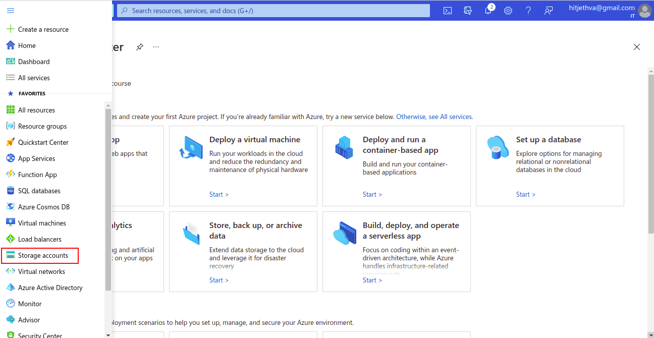Viewport: 654px width, 338px height.
Task: Close the Quickstart Center blade
Action: click(x=637, y=47)
